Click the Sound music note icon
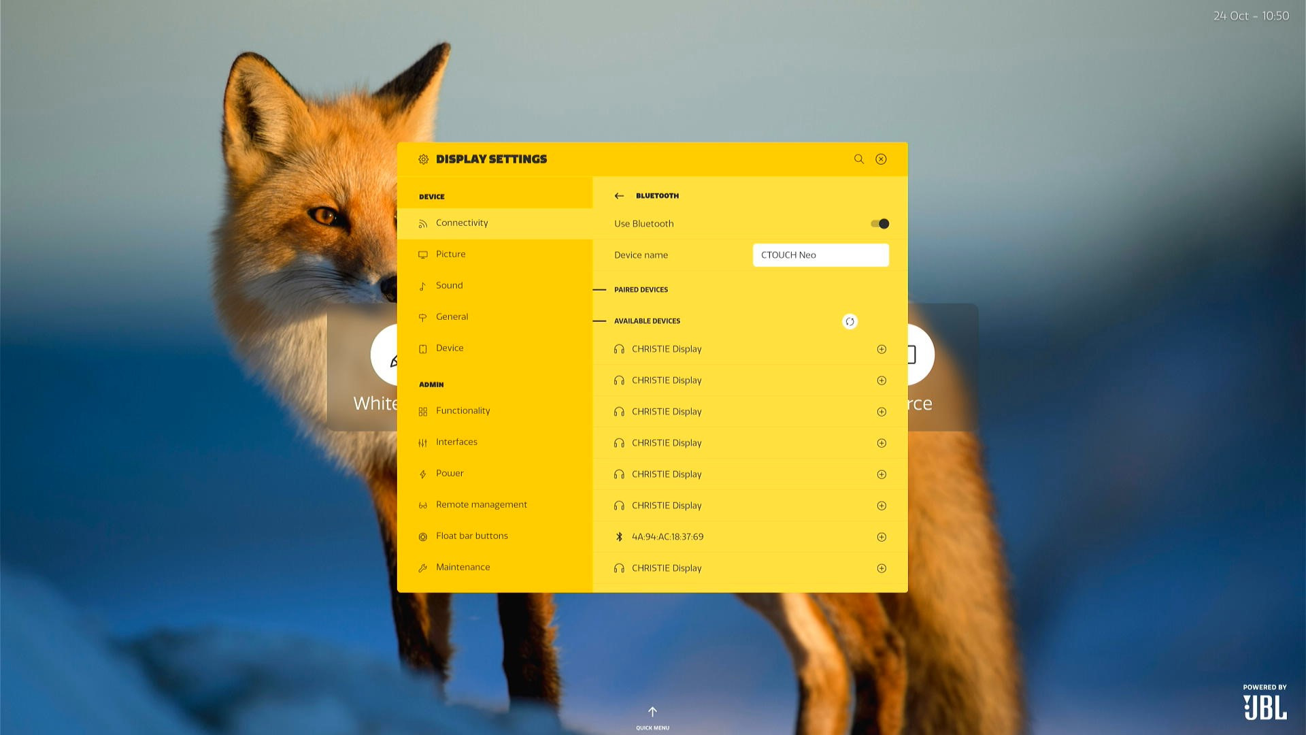The width and height of the screenshot is (1306, 735). click(422, 287)
